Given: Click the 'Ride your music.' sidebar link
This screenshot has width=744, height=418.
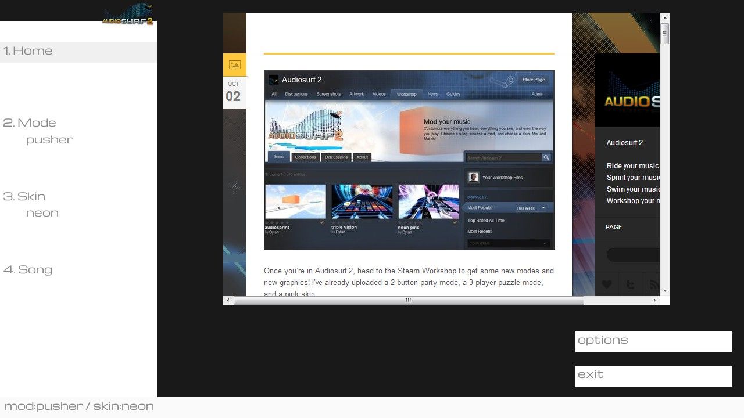Looking at the screenshot, I should tap(633, 166).
